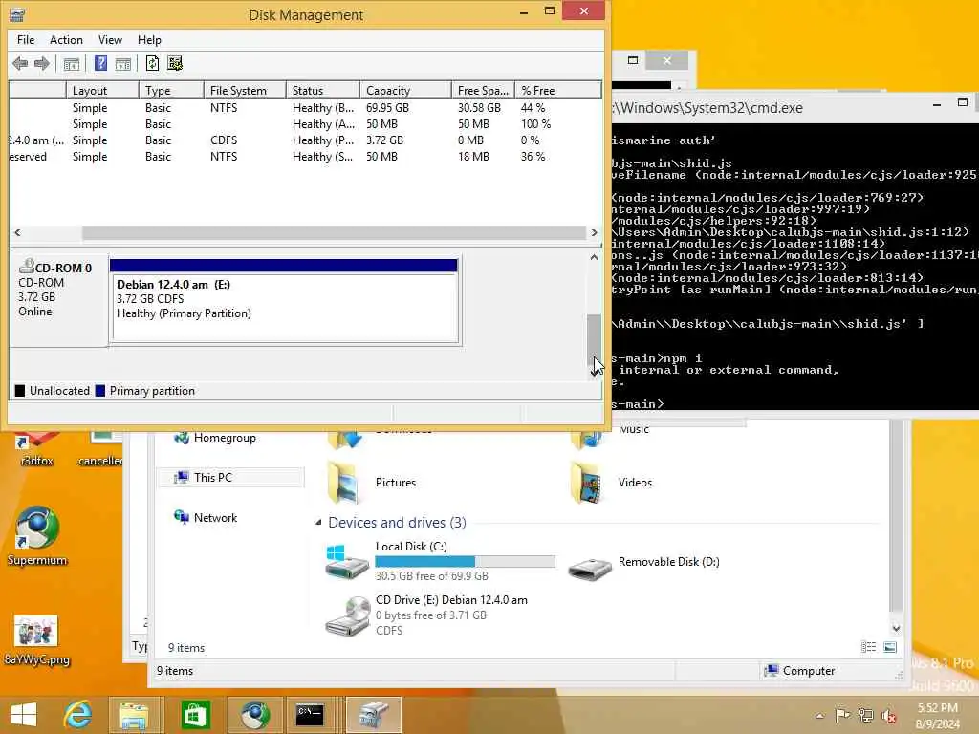Sort volumes by Type column header
The height and width of the screenshot is (734, 979).
click(x=171, y=91)
